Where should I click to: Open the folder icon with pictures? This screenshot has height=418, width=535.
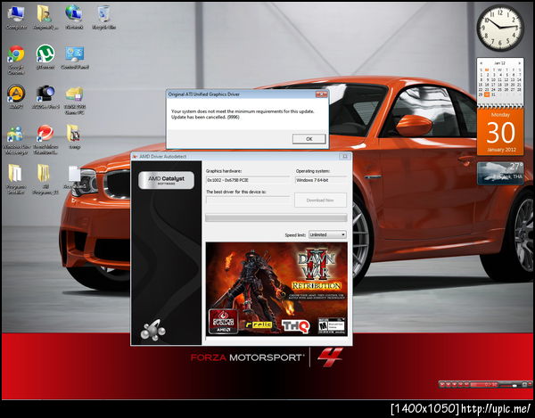pyautogui.click(x=74, y=137)
